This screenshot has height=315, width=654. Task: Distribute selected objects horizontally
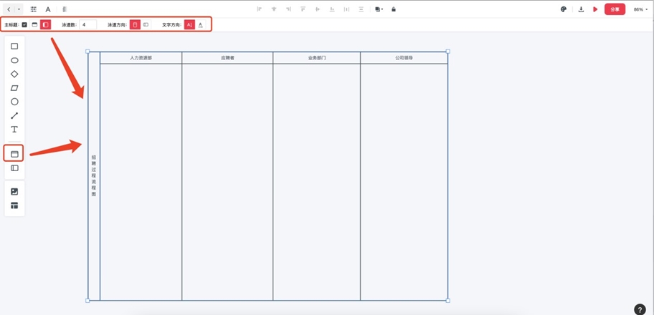click(x=346, y=9)
